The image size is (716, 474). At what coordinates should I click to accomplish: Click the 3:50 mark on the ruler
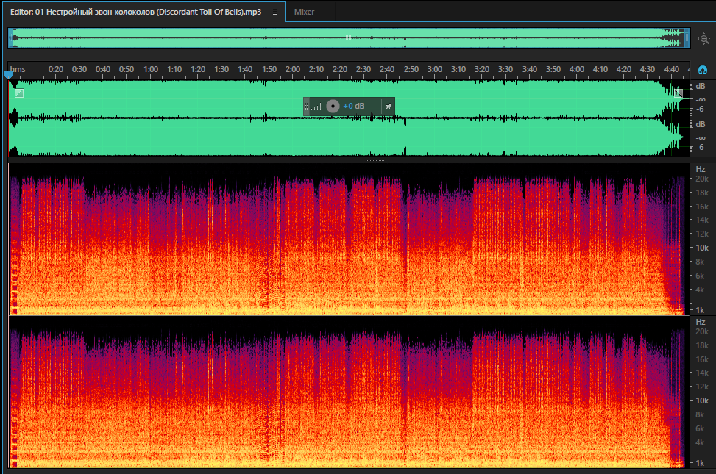(x=553, y=69)
